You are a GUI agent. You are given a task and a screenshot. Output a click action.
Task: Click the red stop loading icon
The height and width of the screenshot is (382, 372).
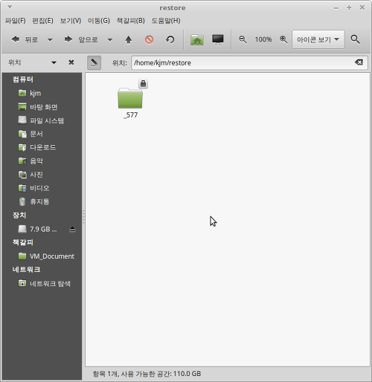click(x=149, y=39)
